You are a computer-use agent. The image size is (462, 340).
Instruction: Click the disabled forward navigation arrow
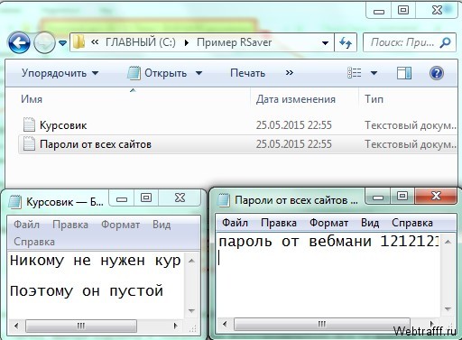pyautogui.click(x=44, y=42)
